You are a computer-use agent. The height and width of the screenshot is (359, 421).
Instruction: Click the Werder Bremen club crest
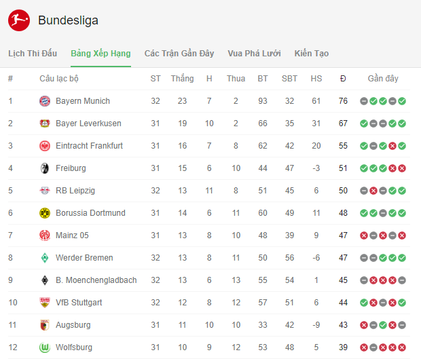[45, 258]
